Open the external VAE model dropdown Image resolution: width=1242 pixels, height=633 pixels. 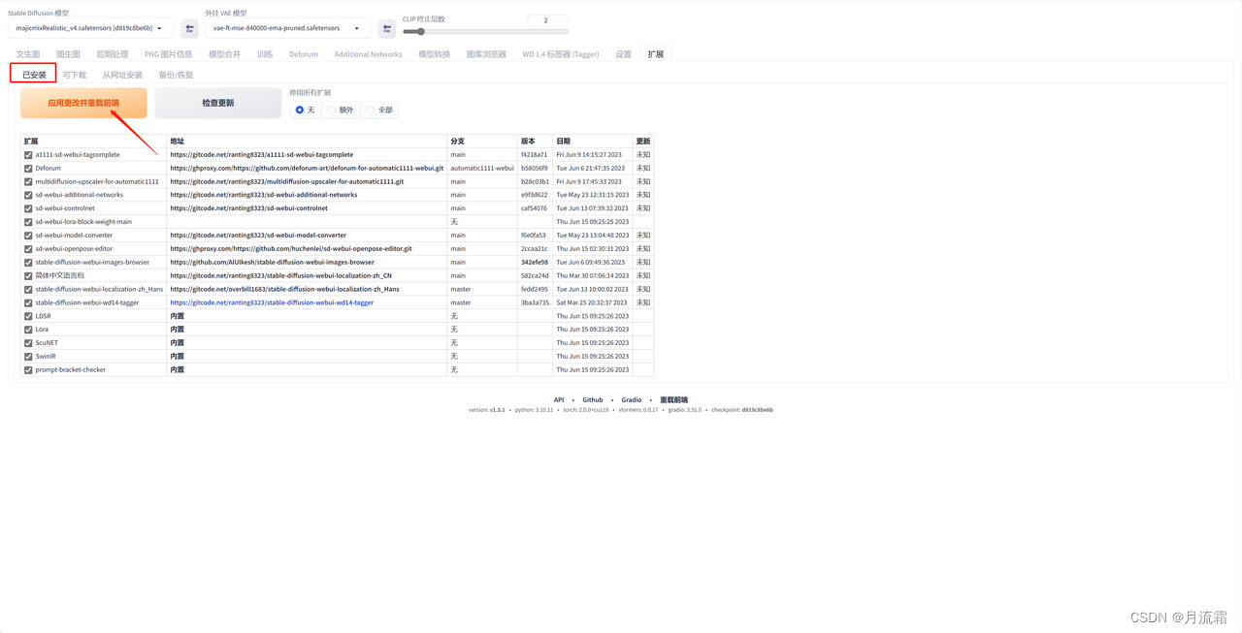pos(288,28)
